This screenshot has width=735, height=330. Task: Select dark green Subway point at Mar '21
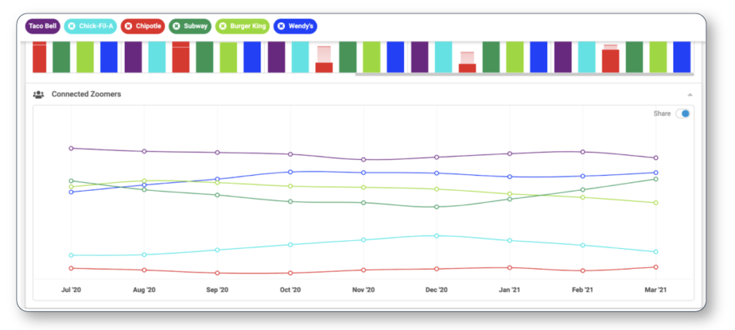656,179
